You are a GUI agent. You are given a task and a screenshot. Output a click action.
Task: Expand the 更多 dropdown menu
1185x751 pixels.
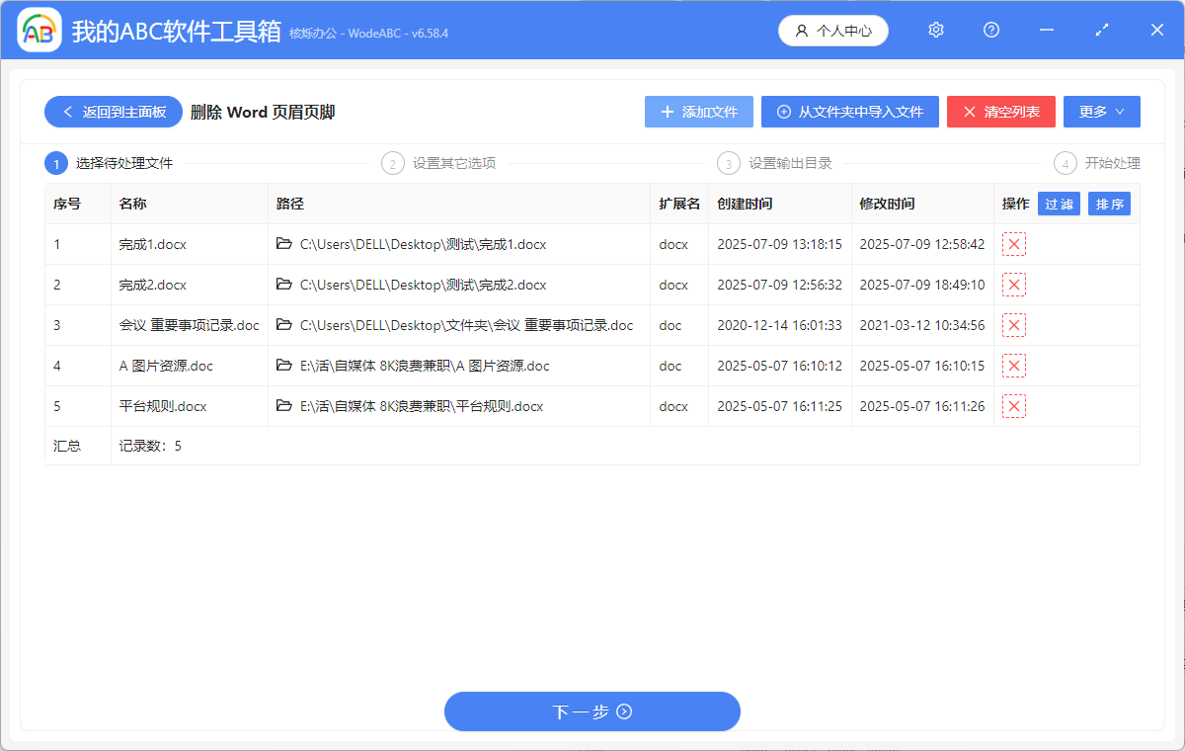[x=1101, y=112]
